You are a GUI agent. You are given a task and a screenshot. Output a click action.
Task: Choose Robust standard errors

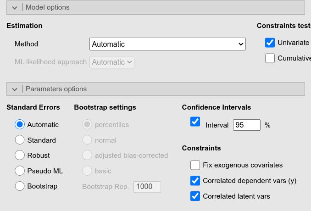(x=20, y=155)
